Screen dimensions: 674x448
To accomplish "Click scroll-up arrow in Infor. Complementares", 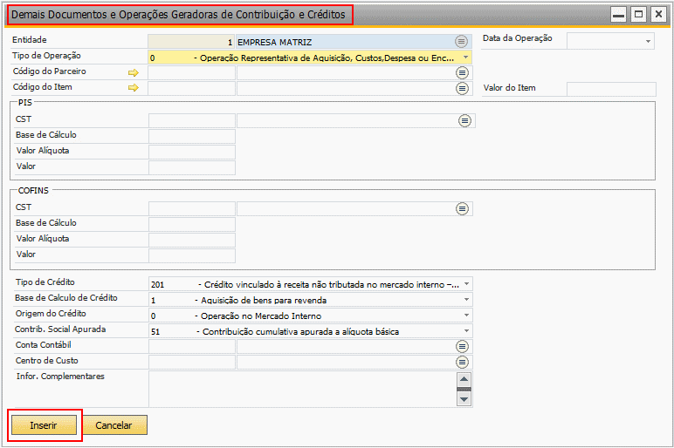I will (464, 379).
